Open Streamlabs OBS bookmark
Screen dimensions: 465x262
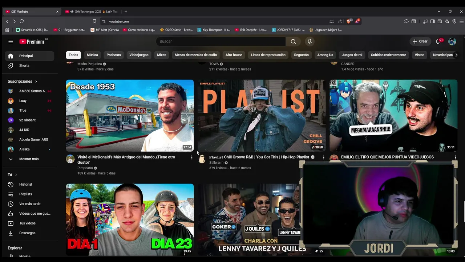coord(32,30)
